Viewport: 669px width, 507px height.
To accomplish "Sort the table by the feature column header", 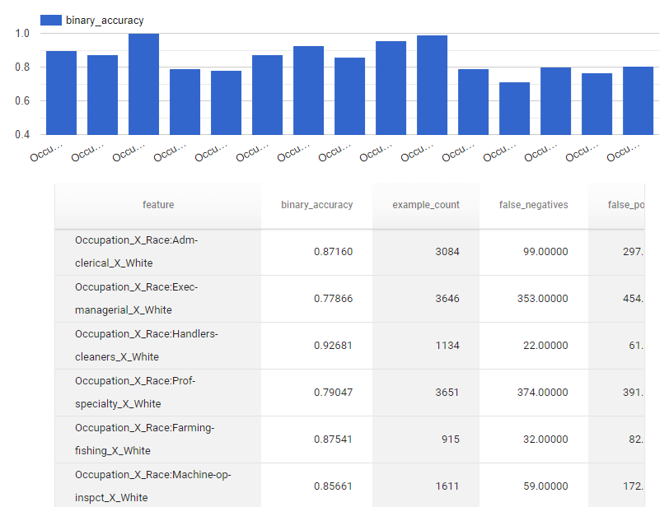I will 158,205.
